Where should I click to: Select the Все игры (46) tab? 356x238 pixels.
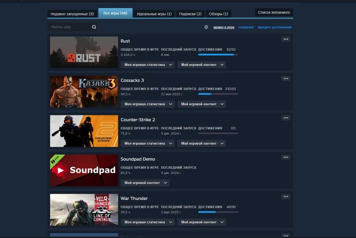pos(115,13)
